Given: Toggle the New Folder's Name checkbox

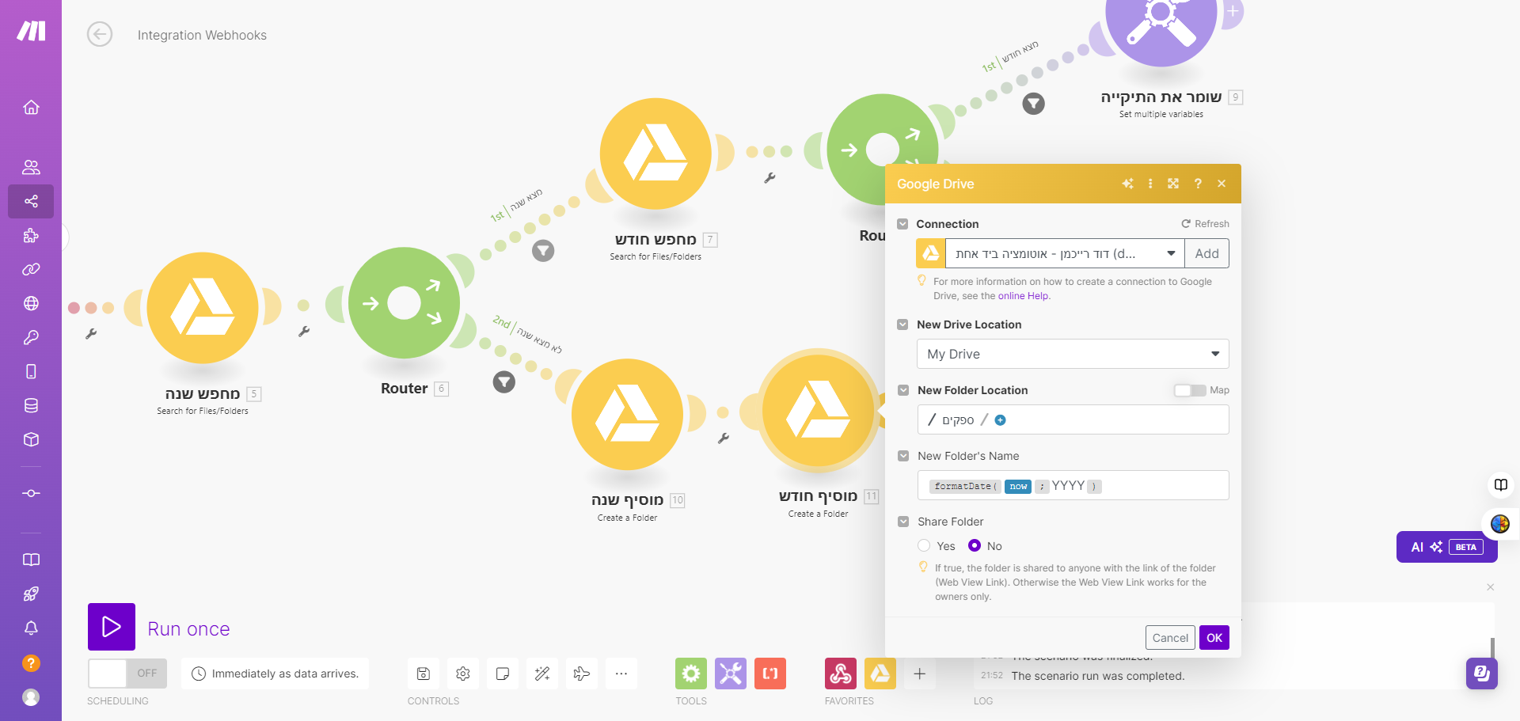Looking at the screenshot, I should [903, 456].
